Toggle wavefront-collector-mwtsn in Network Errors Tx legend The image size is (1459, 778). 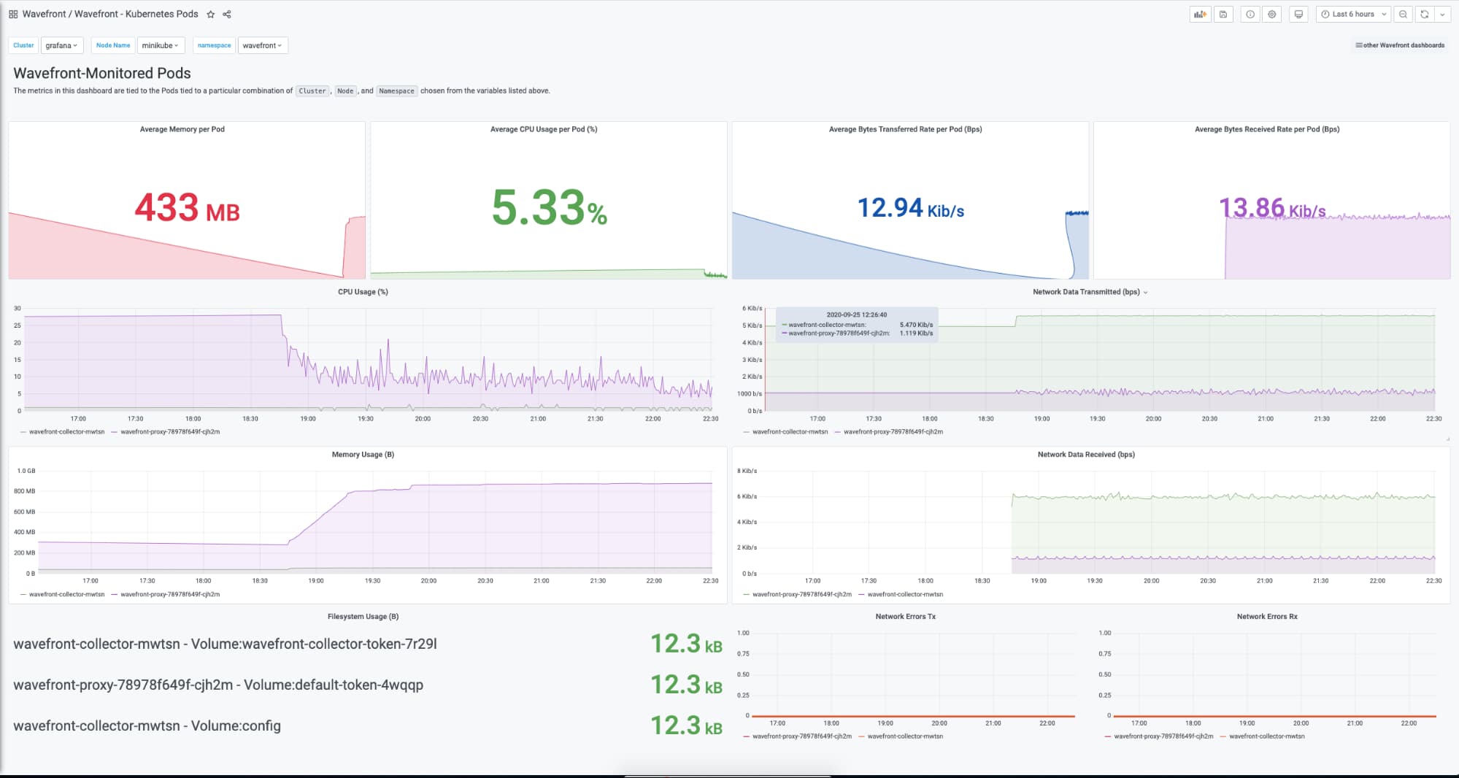pyautogui.click(x=905, y=736)
